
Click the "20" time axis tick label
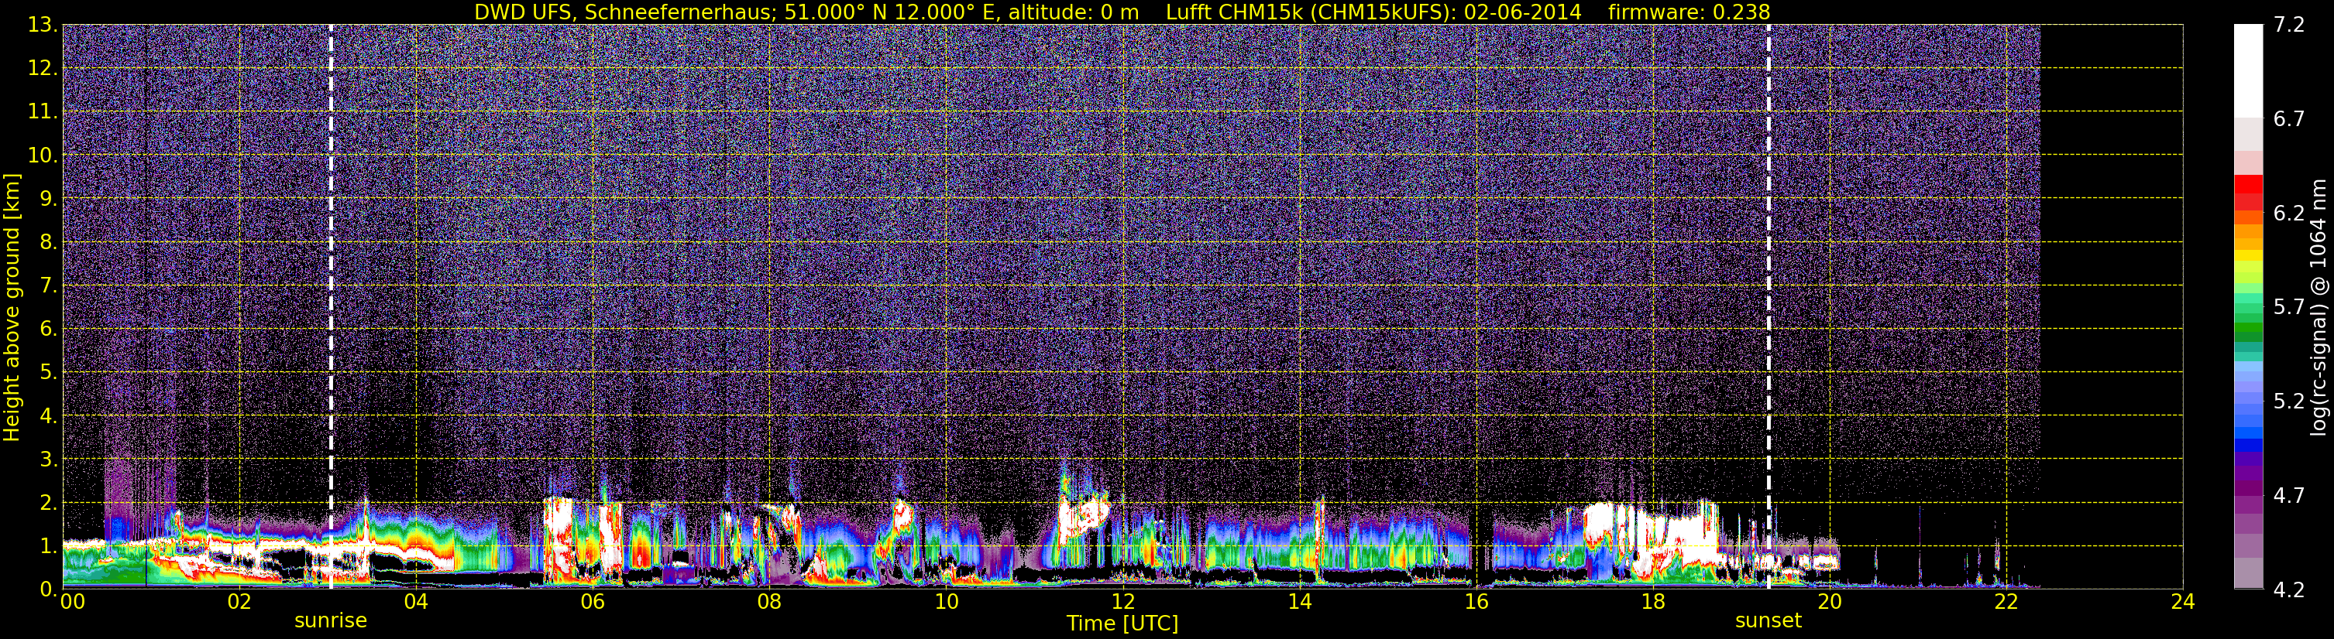1830,602
